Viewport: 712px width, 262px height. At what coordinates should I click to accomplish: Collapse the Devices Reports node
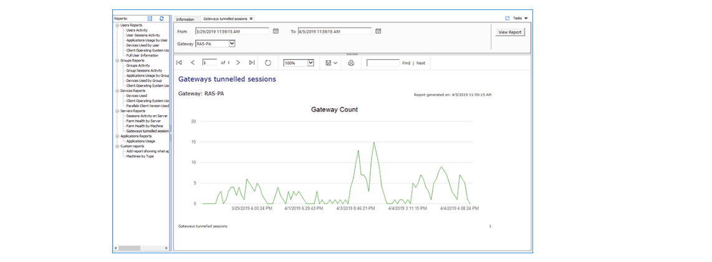[x=117, y=91]
